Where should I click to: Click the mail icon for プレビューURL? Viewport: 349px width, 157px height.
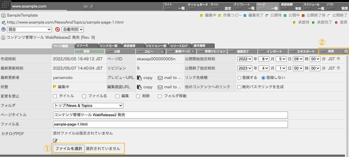coord(160,78)
